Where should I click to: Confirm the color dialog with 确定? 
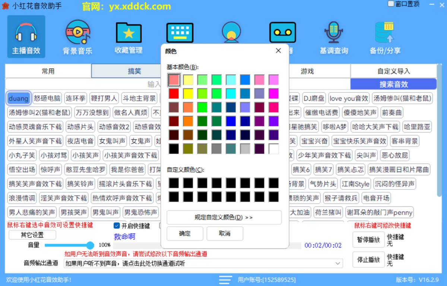[x=185, y=234]
